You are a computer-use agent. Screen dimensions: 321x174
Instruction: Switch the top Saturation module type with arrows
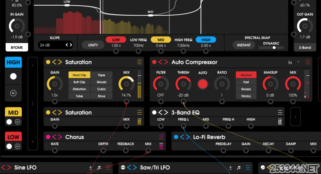click(57, 62)
